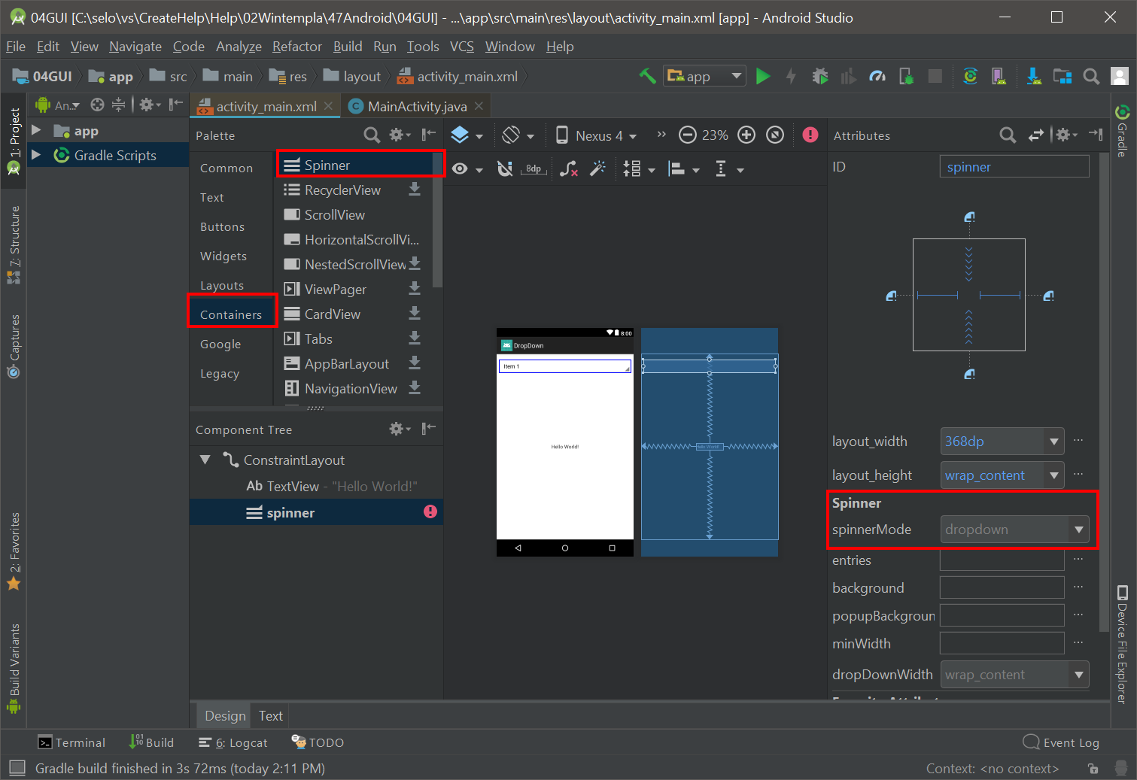The height and width of the screenshot is (780, 1137).
Task: Open the Nexus 4 device dropdown
Action: coord(597,135)
